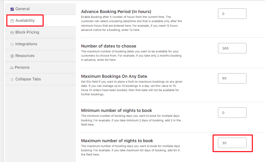
Task: Select the Resources tab
Action: point(41,56)
